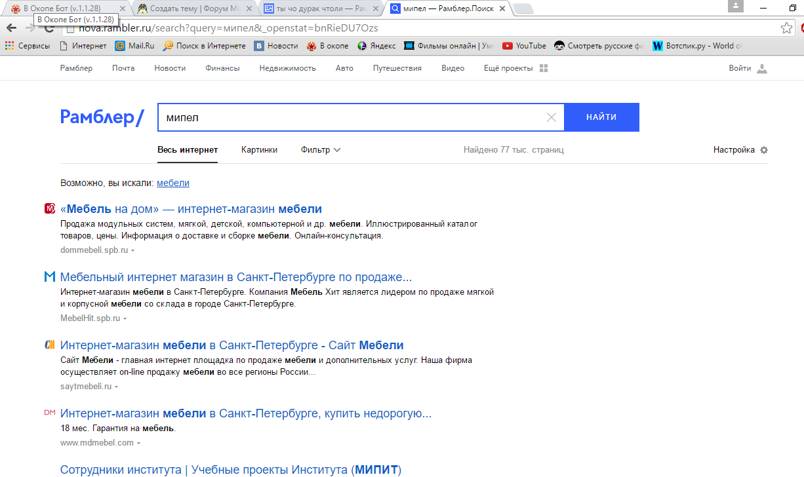Viewport: 804px width, 477px height.
Task: Open Рамблер in the top menu
Action: (x=76, y=68)
